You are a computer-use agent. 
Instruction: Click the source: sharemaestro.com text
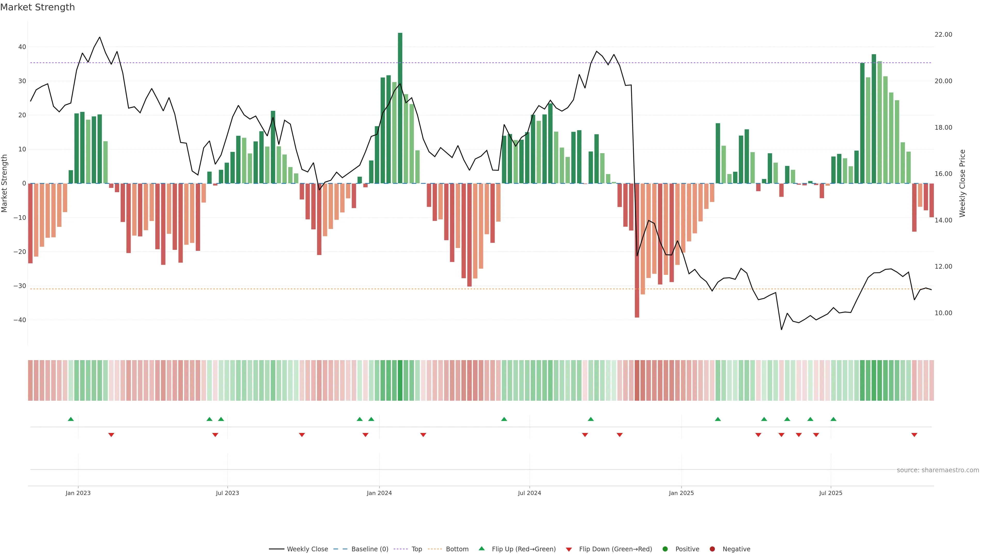[x=938, y=470]
